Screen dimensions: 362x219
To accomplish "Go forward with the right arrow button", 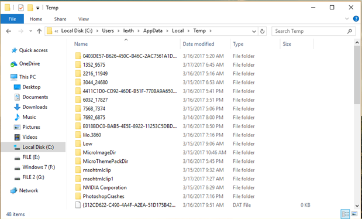I will tap(21, 31).
